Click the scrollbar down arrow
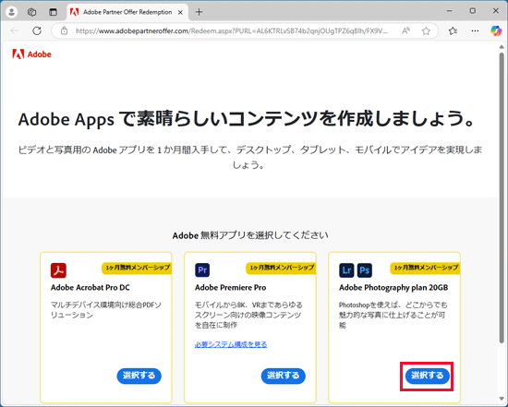 coord(502,399)
